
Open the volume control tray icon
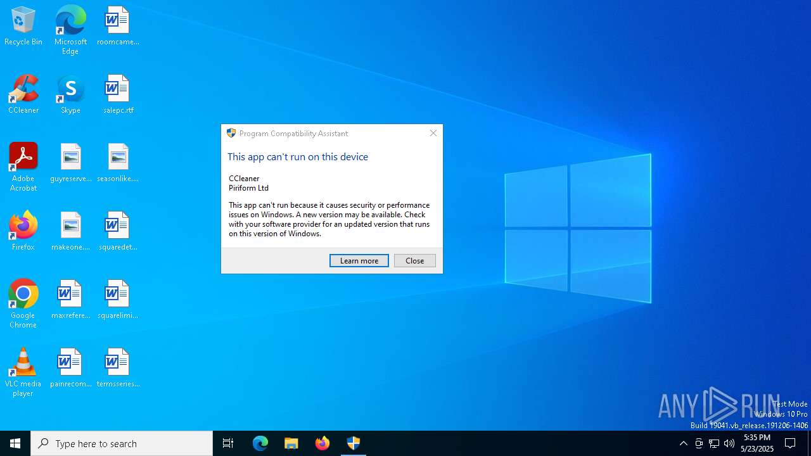coord(729,443)
